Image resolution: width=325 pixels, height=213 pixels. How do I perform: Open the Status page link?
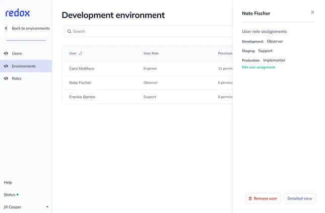point(10,195)
